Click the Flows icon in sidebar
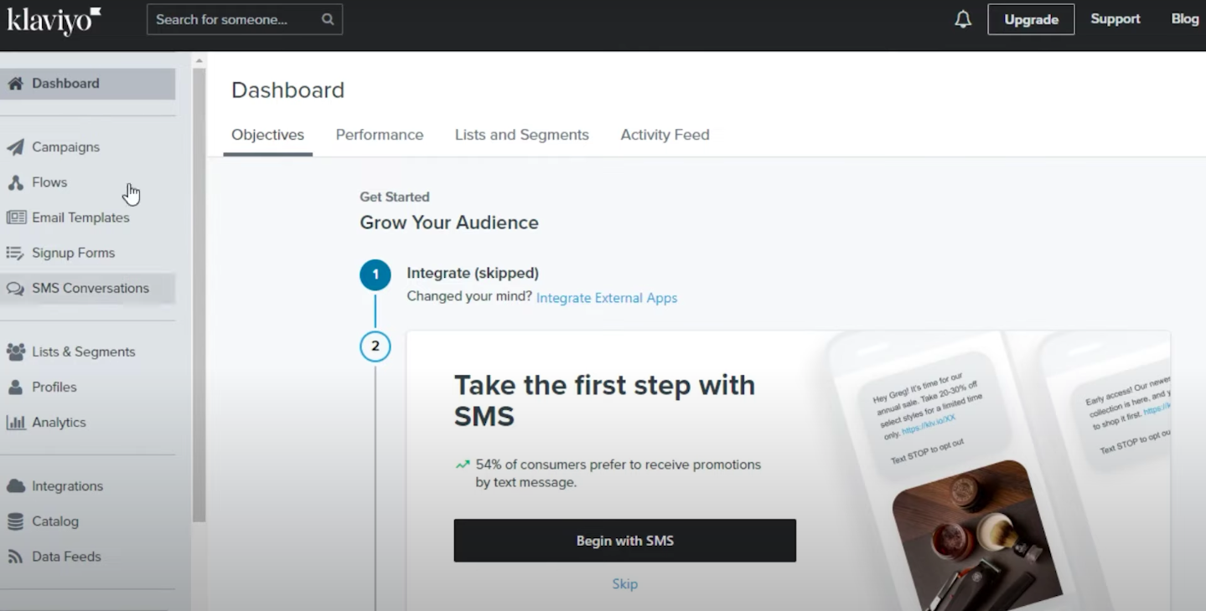 click(x=15, y=182)
